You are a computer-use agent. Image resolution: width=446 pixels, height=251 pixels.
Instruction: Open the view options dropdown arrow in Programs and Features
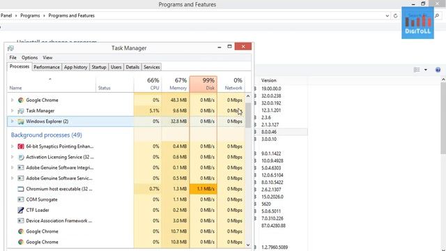[x=426, y=70]
